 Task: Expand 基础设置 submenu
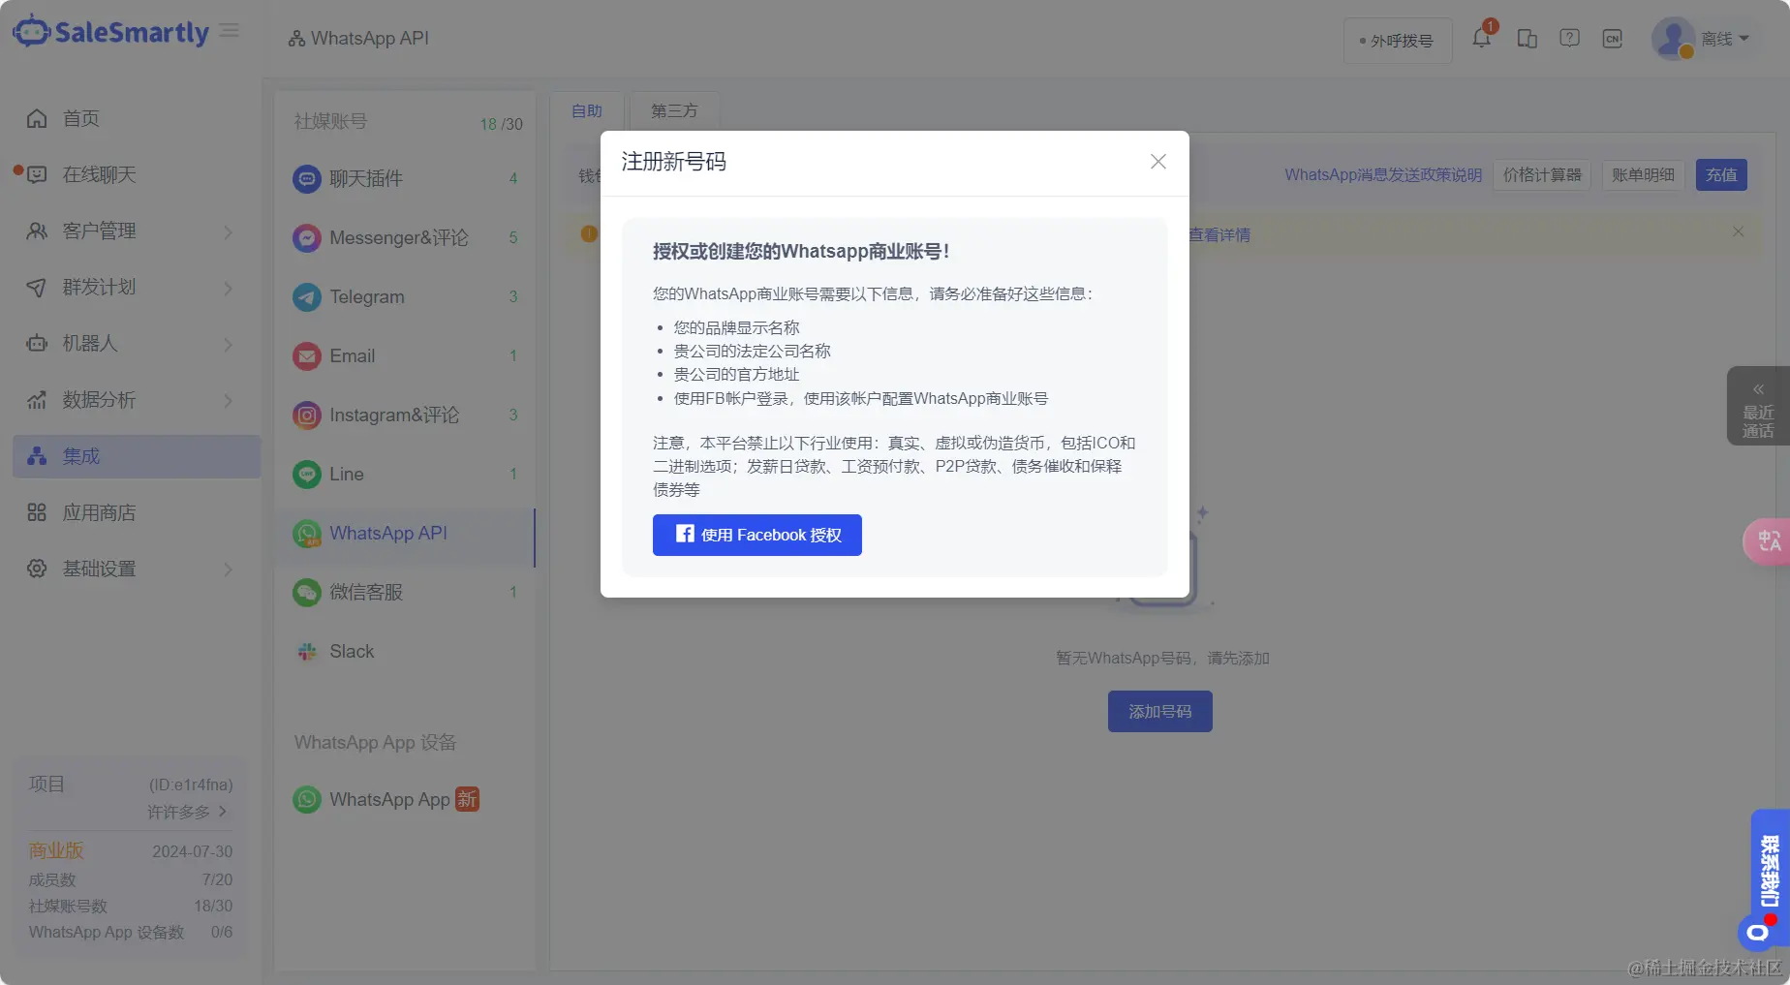pos(229,569)
